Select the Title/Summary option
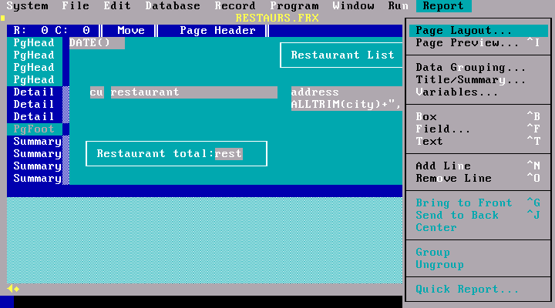The width and height of the screenshot is (555, 308). 470,80
